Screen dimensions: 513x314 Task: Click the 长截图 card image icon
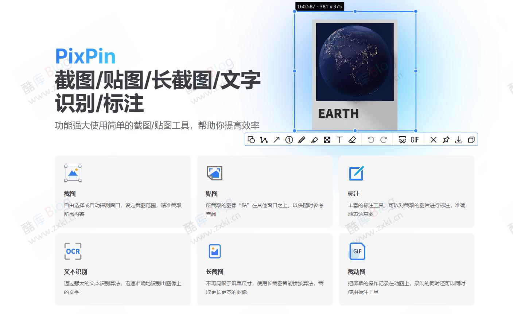tap(214, 251)
